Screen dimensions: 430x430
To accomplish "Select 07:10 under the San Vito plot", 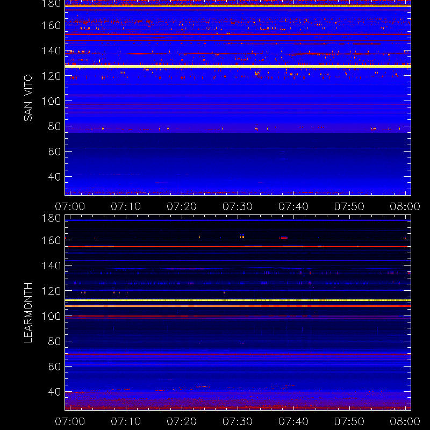I will [x=126, y=206].
